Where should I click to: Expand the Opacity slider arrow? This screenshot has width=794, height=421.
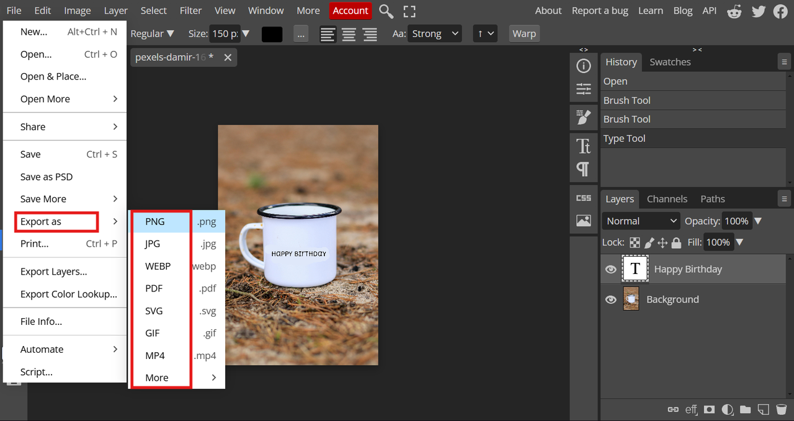click(x=757, y=221)
